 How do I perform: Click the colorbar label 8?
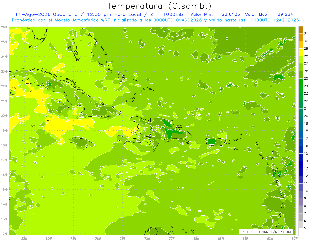coord(305,206)
